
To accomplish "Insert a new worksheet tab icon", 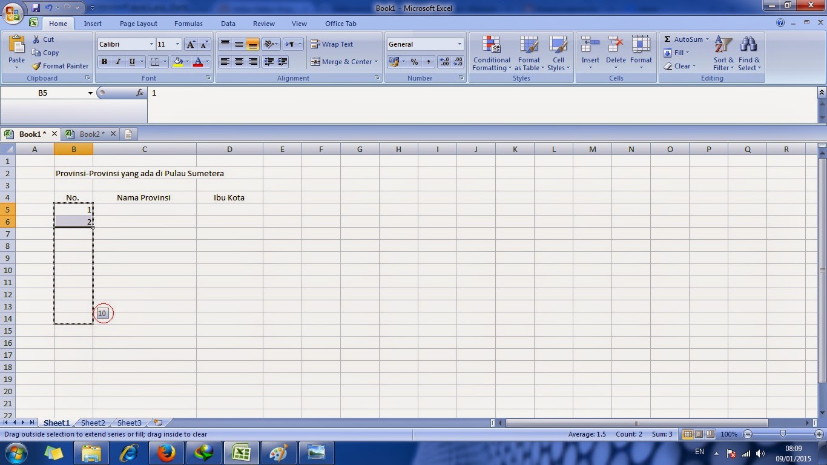I will 158,423.
